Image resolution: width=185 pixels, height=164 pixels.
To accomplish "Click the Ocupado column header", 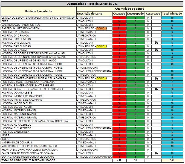I will coord(119,13).
